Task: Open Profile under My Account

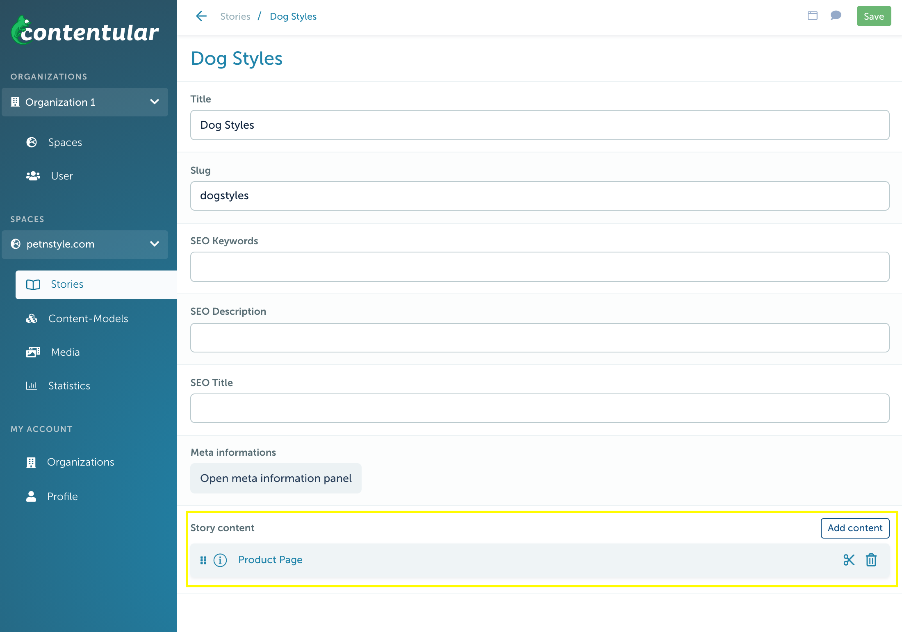Action: [62, 496]
